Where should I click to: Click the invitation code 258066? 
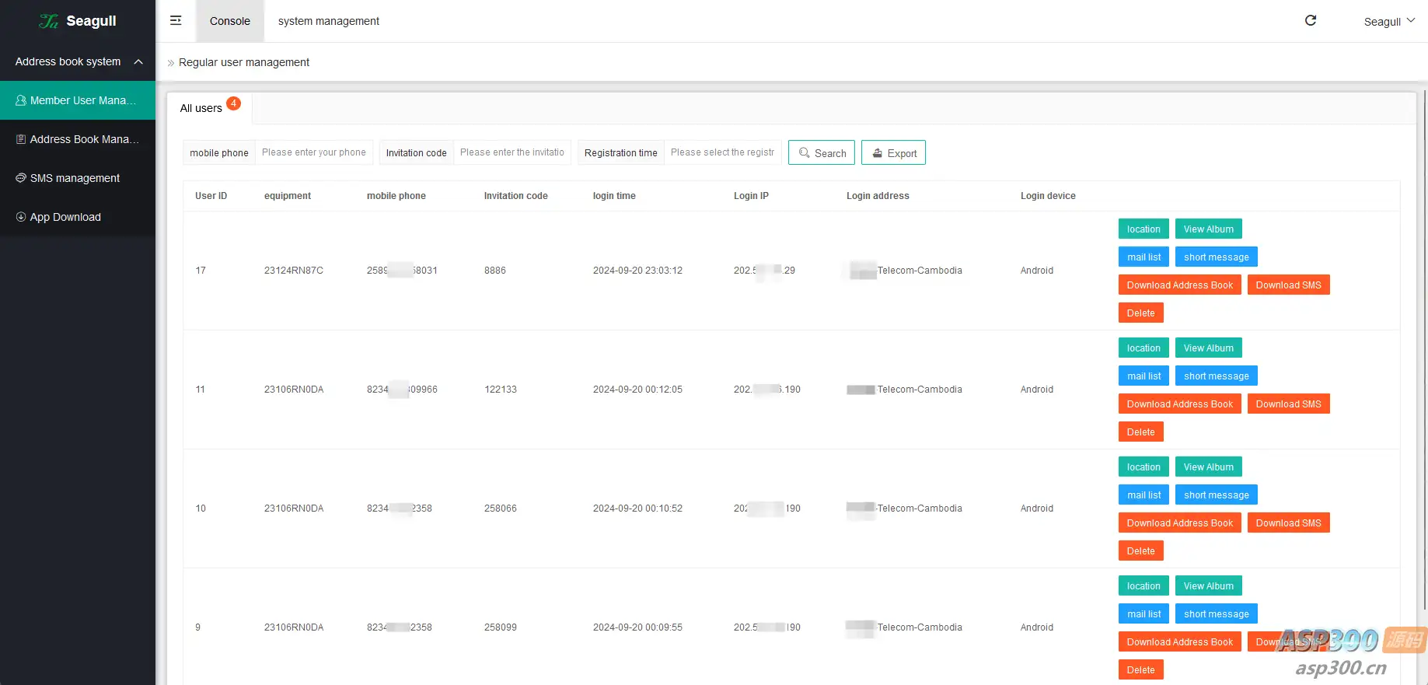coord(501,509)
